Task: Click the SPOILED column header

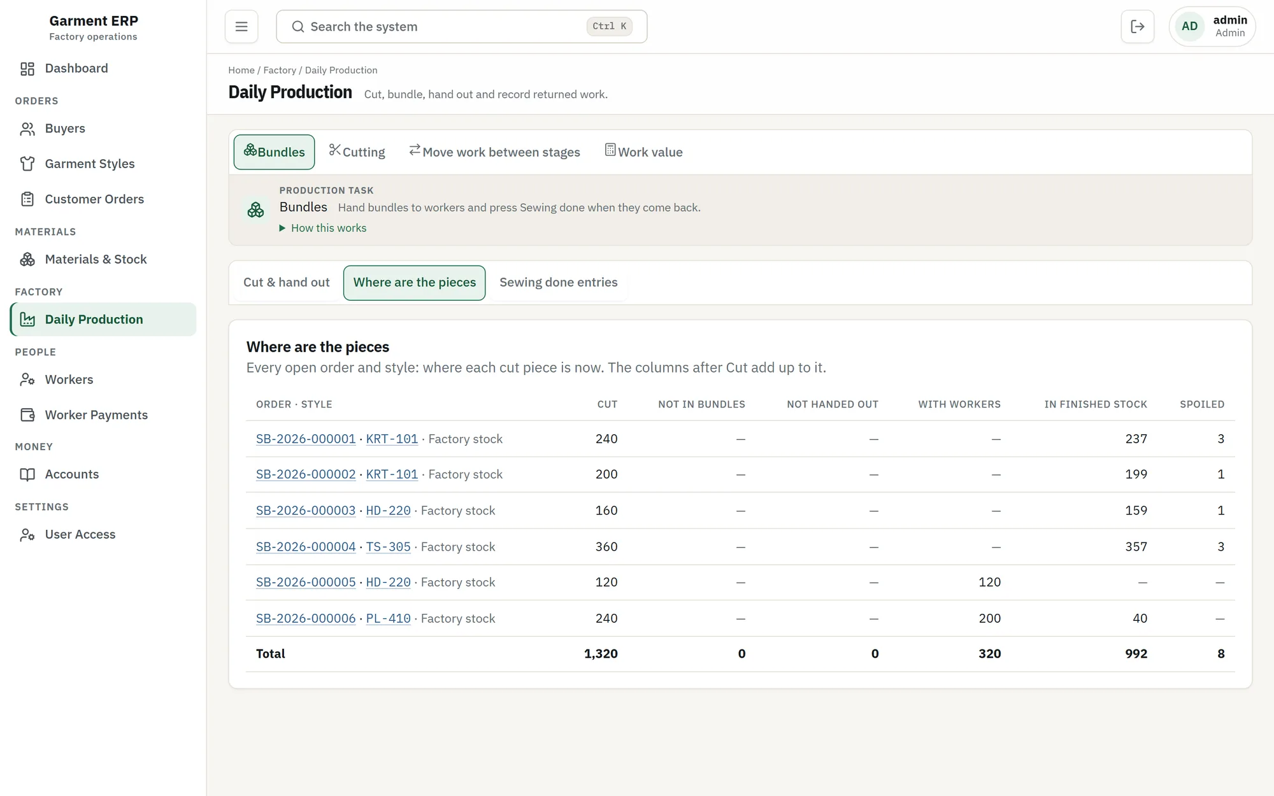Action: [1202, 405]
